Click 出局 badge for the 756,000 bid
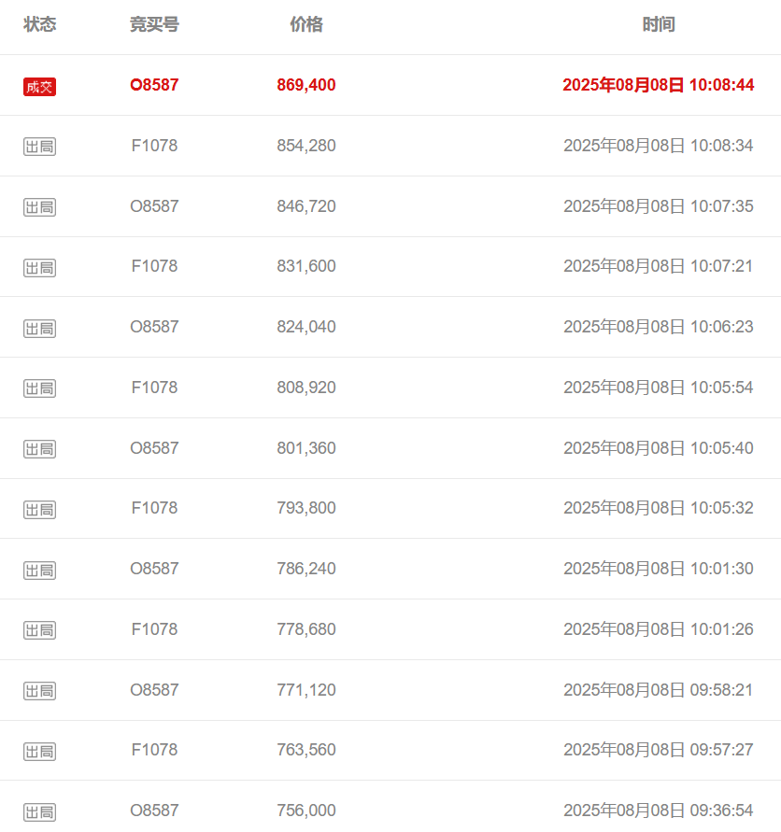Viewport: 781px width, 832px height. (x=39, y=811)
